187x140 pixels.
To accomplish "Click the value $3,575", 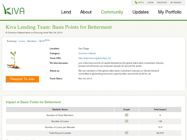I will pos(160,133).
